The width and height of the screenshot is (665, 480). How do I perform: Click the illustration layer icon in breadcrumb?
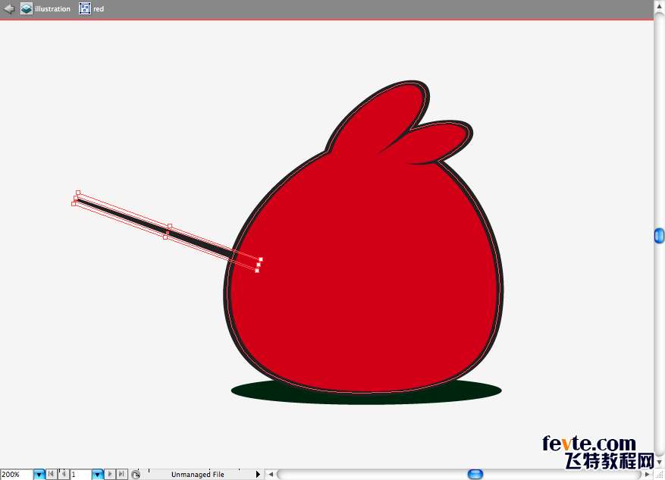coord(27,9)
